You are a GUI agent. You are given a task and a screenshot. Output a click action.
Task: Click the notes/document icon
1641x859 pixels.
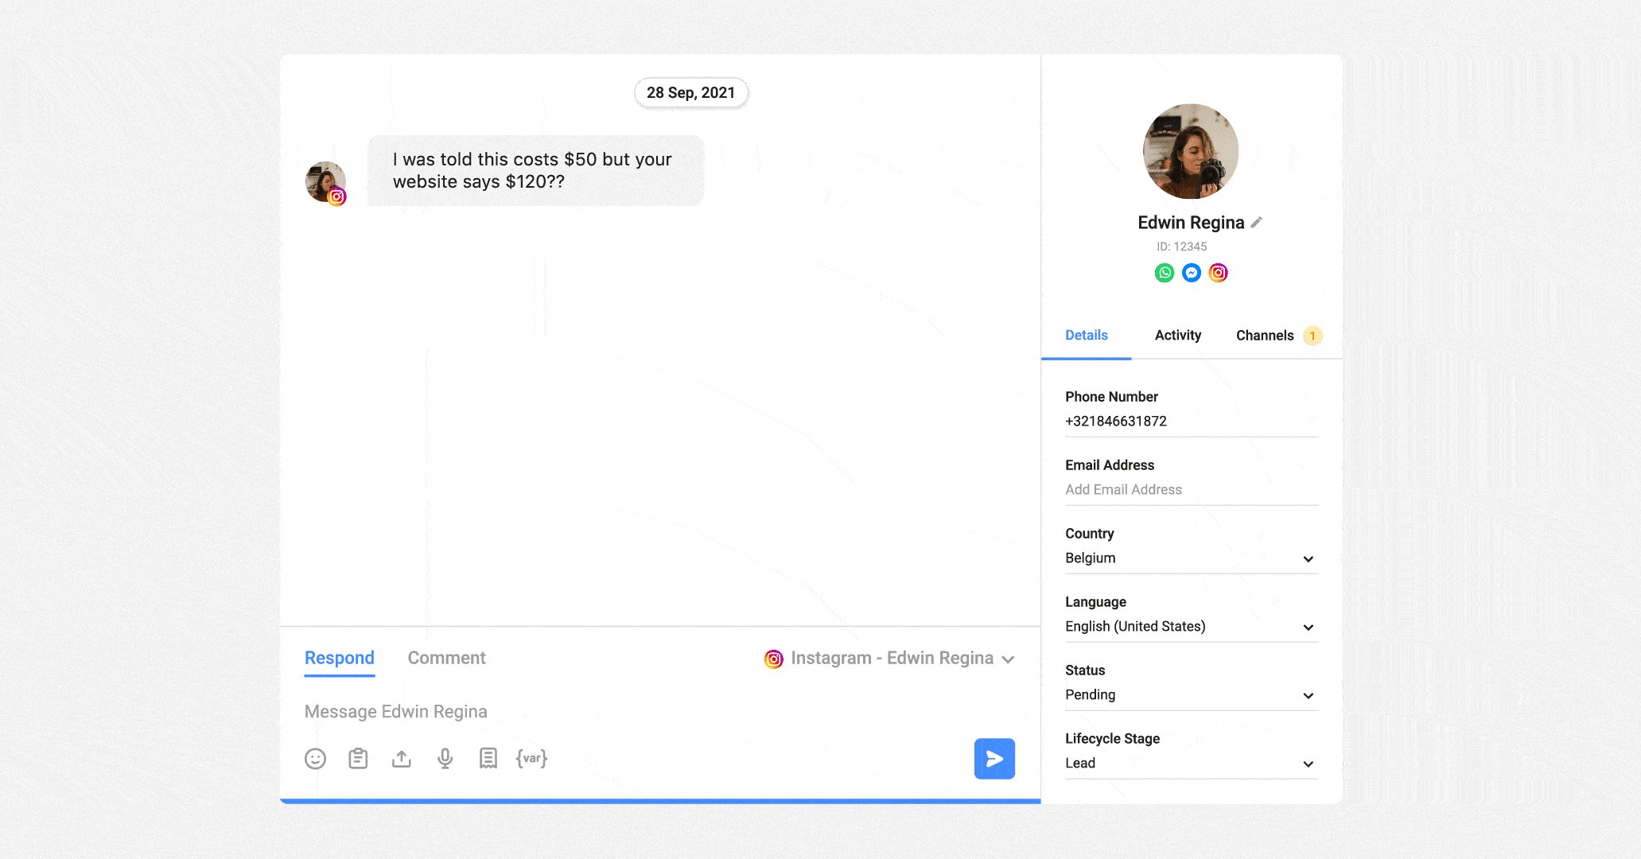click(x=486, y=758)
